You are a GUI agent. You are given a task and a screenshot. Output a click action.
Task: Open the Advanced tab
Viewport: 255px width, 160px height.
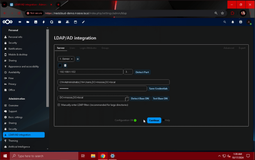[x=229, y=48]
